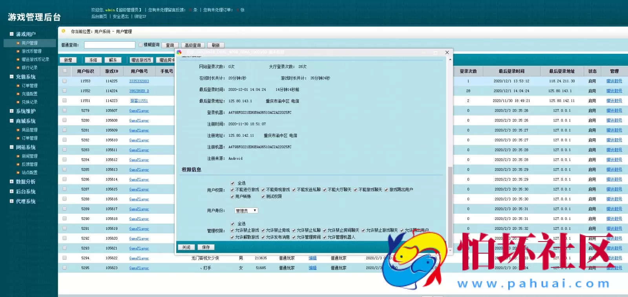This screenshot has height=297, width=628.
Task: Tick the select-all checkbox in the table header
Action: click(x=64, y=71)
